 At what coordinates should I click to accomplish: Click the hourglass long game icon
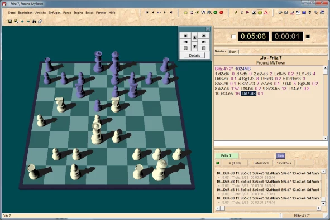coord(242,13)
